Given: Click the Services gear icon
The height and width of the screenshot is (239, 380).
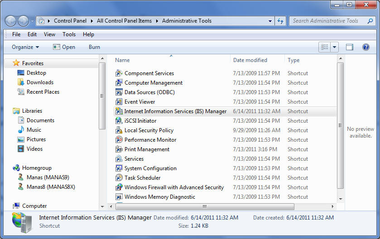Looking at the screenshot, I should [119, 158].
